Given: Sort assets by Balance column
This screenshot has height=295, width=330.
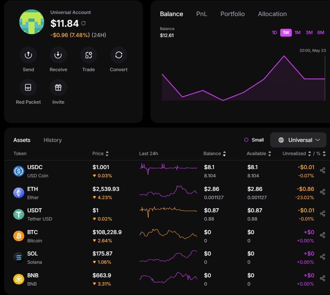Looking at the screenshot, I should pyautogui.click(x=224, y=153).
